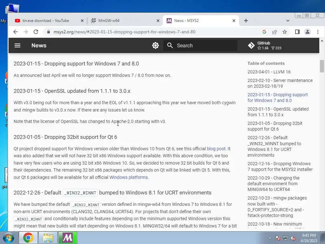Click heading Dropping 32bit support for Qt 6
Image resolution: width=325 pixels, height=244 pixels.
[65, 137]
